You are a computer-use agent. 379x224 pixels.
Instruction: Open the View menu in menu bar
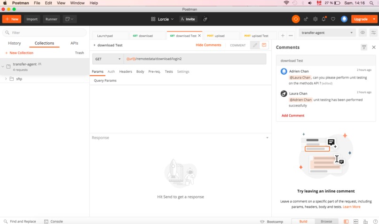click(61, 3)
